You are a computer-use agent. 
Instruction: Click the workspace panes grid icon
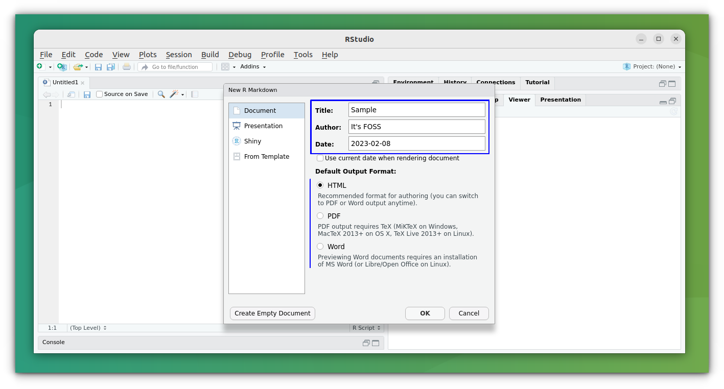point(225,67)
